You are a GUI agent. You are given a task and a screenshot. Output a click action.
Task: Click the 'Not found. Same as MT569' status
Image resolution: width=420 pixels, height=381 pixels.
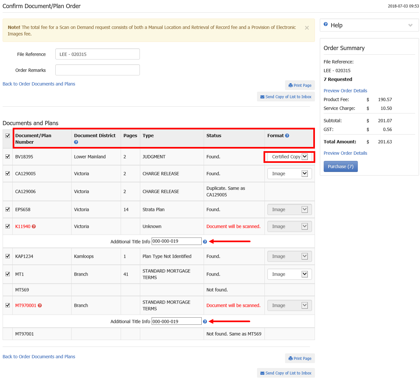[x=234, y=334]
